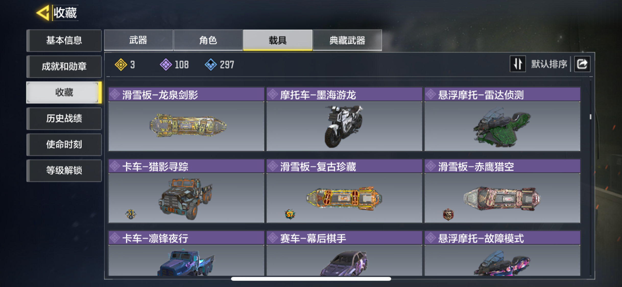Image resolution: width=622 pixels, height=287 pixels.
Task: Click the S7 season badge icon
Action: coord(290,214)
